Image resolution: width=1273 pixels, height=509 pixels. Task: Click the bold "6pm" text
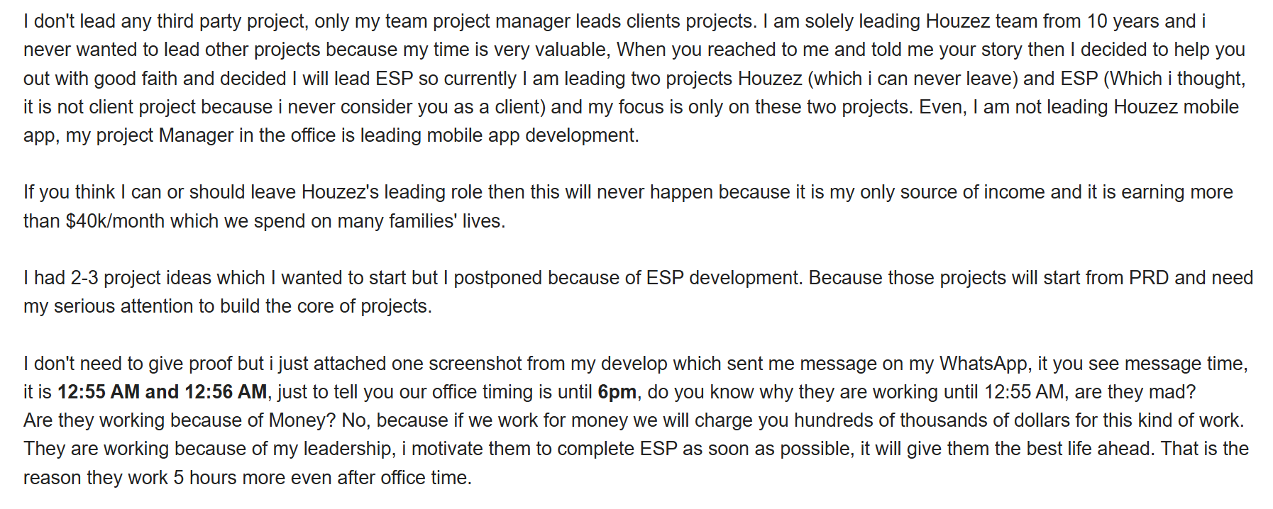(617, 392)
